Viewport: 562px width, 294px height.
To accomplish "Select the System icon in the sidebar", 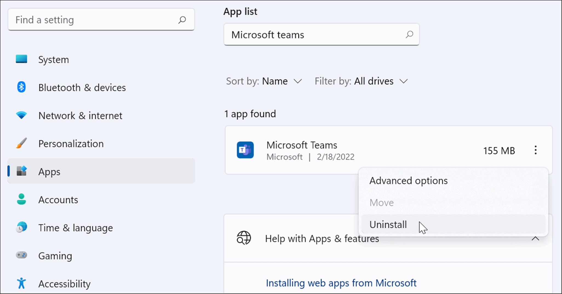I will (x=21, y=59).
